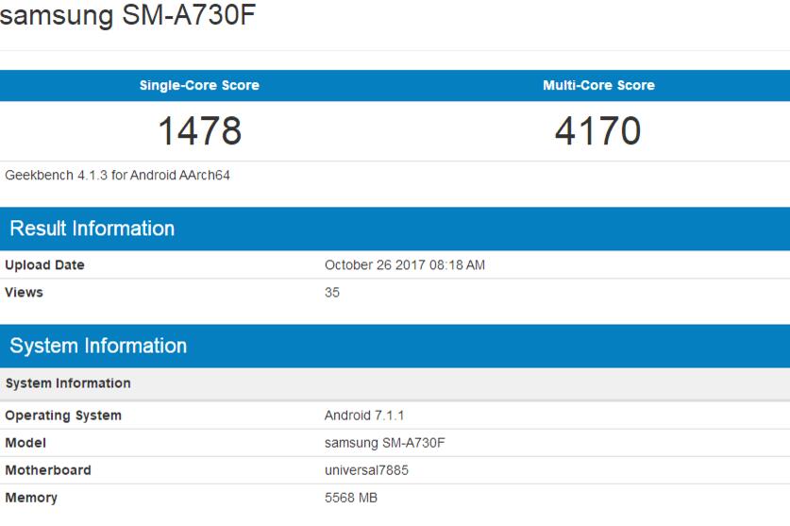Select the Upload Date label
The height and width of the screenshot is (526, 790).
pos(45,264)
